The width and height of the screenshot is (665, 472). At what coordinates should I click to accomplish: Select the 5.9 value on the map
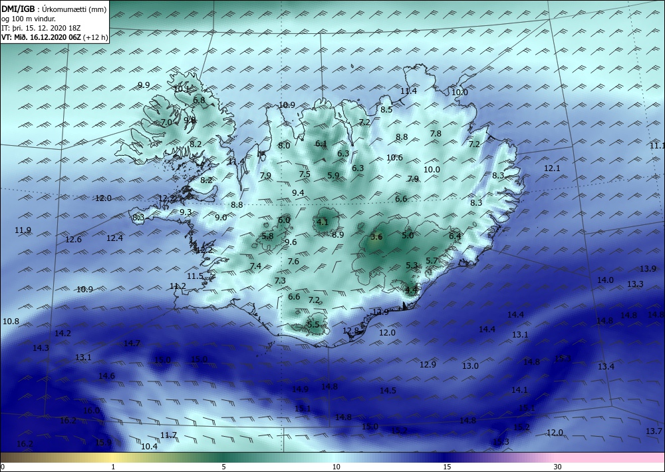click(x=333, y=175)
